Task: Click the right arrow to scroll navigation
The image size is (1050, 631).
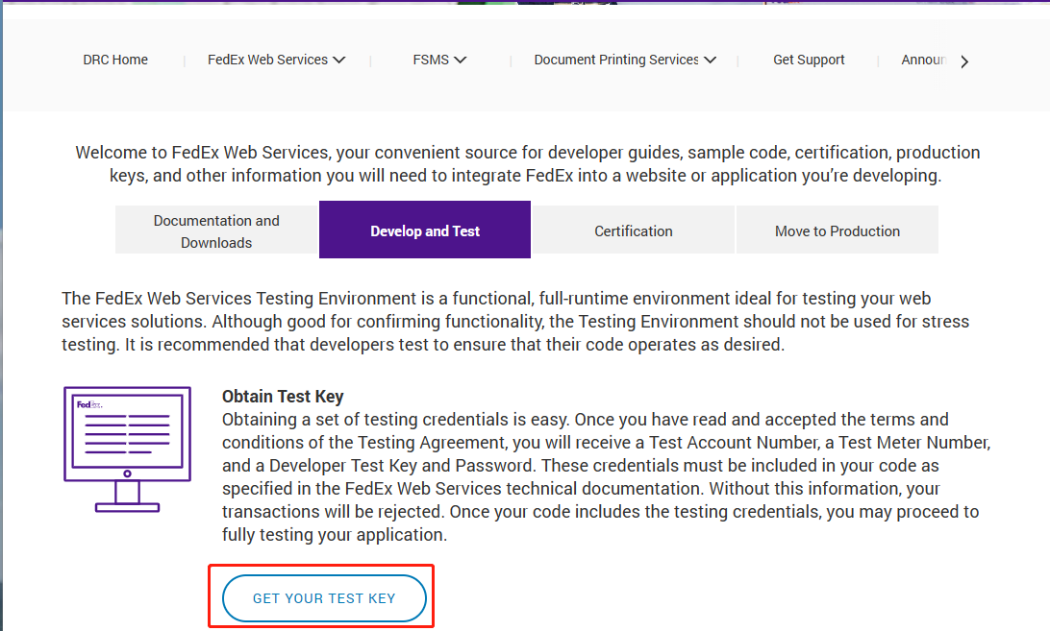Action: (x=964, y=61)
